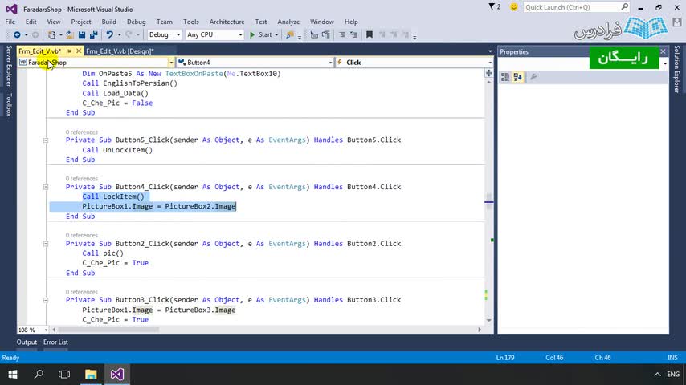Click the Navigate Backward icon
The image size is (686, 385).
(x=16, y=34)
